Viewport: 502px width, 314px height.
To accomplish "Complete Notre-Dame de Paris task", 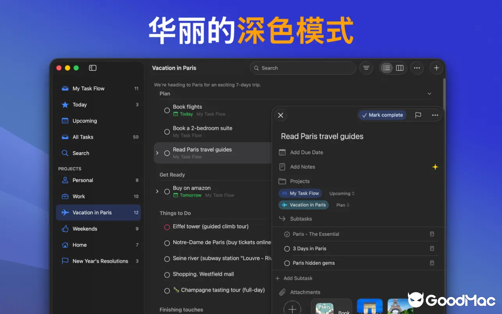I will pyautogui.click(x=167, y=243).
